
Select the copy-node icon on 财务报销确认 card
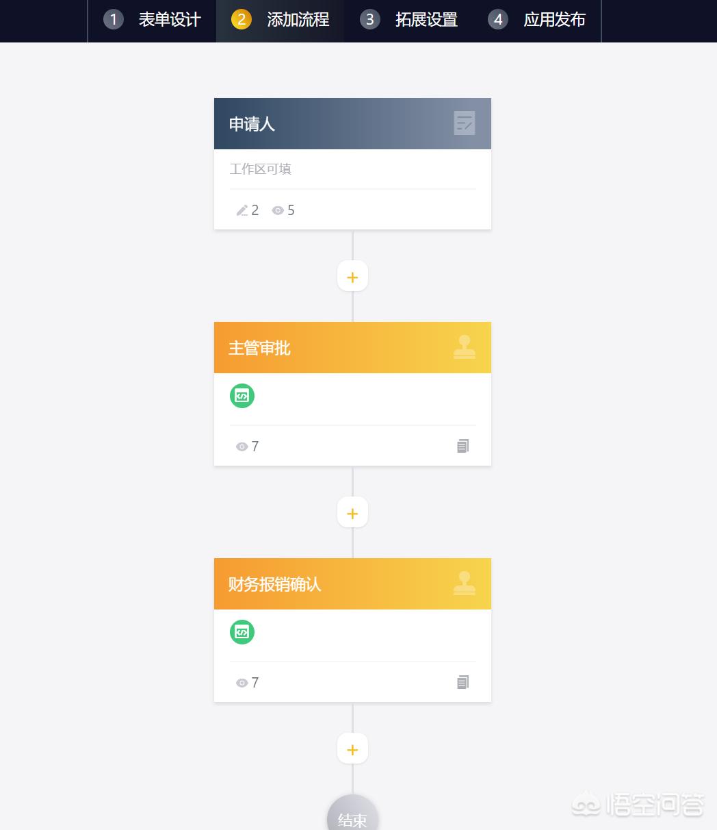pyautogui.click(x=462, y=682)
